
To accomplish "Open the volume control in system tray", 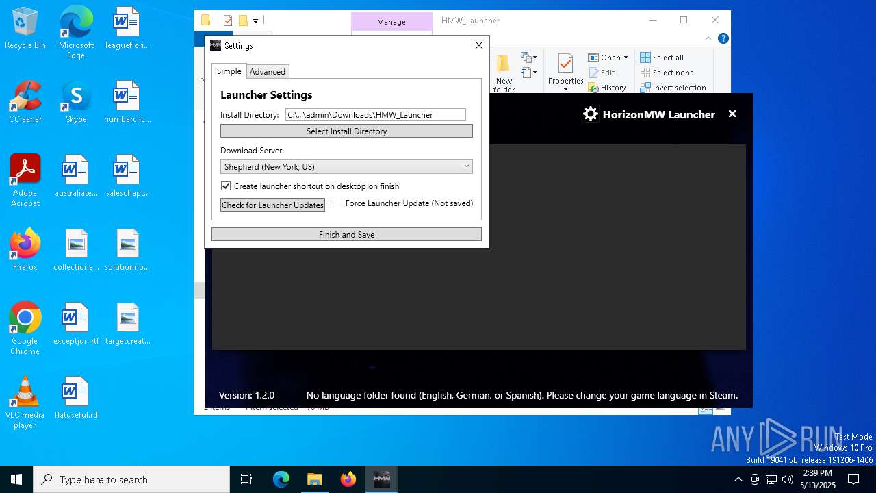I will click(x=788, y=479).
